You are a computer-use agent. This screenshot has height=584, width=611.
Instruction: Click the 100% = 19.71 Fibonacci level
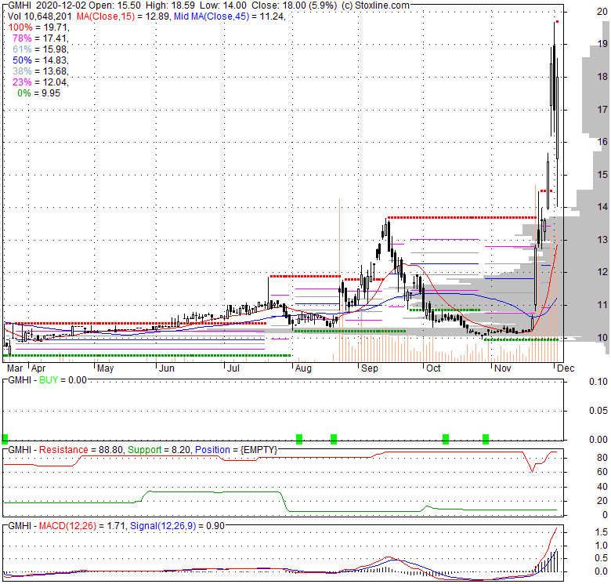39,27
